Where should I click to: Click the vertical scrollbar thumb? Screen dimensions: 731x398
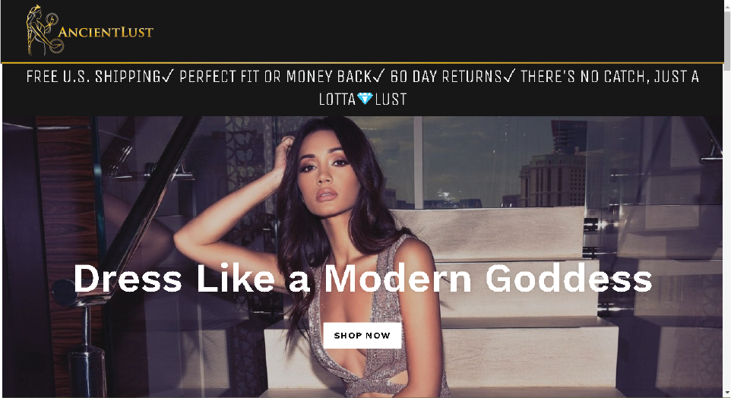coord(726,37)
